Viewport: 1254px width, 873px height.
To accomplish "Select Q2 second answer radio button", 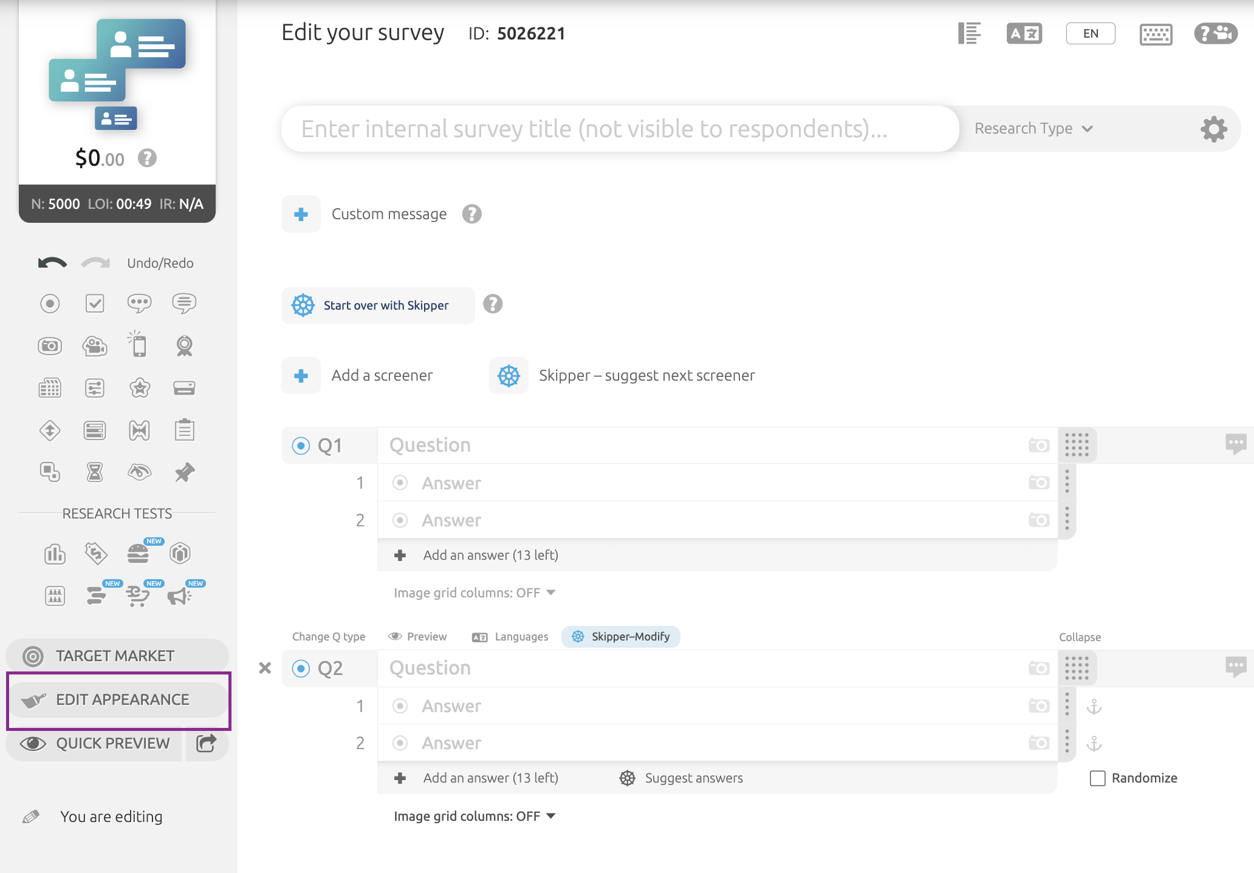I will 400,743.
